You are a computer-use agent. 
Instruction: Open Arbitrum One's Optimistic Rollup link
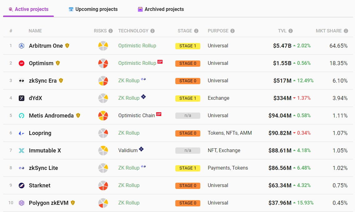pos(137,46)
